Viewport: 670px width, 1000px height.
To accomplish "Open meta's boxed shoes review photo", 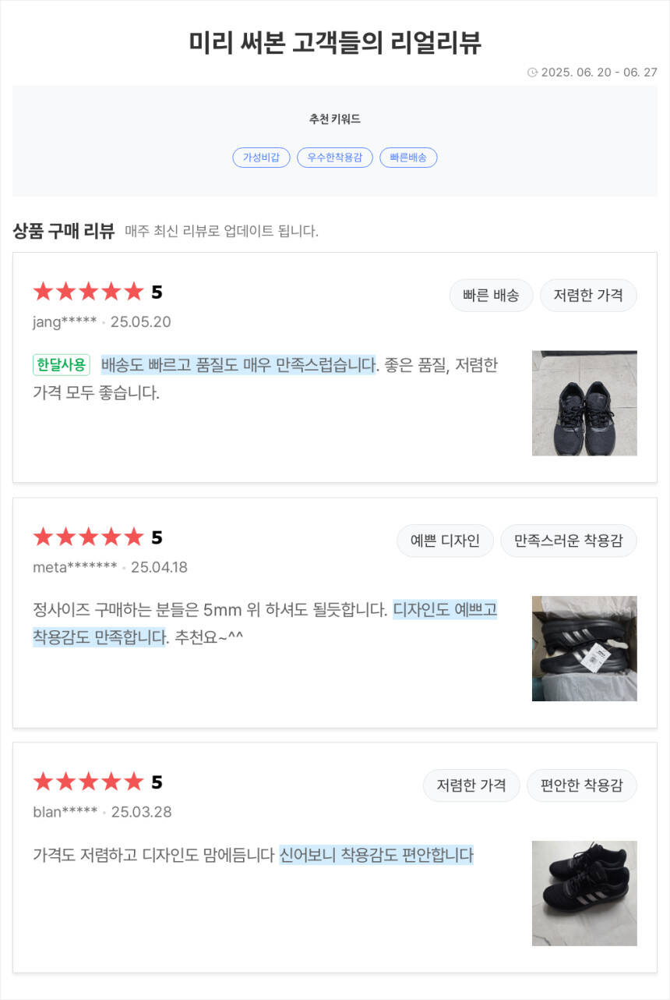I will 584,648.
